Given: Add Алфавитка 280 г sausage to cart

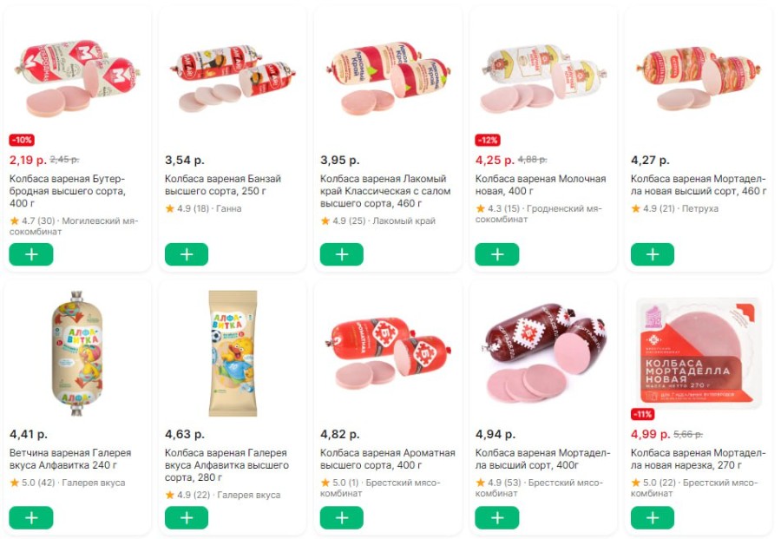Looking at the screenshot, I should [x=187, y=517].
